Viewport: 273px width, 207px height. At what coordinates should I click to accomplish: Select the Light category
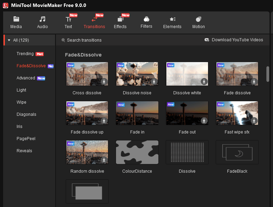[x=22, y=90]
